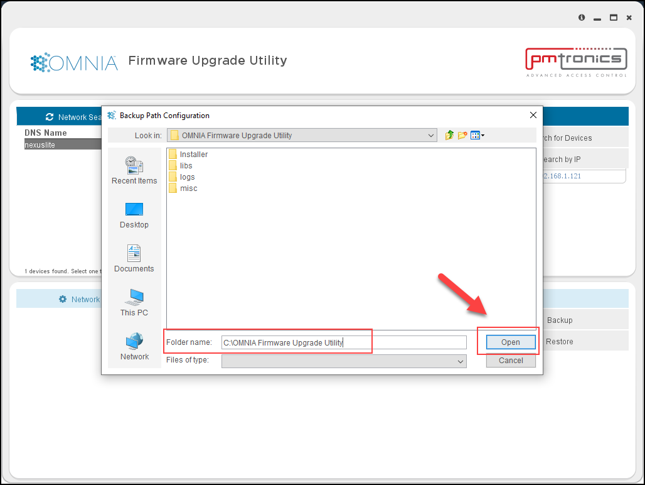The image size is (645, 485).
Task: Click the devices found status text
Action: (x=61, y=271)
